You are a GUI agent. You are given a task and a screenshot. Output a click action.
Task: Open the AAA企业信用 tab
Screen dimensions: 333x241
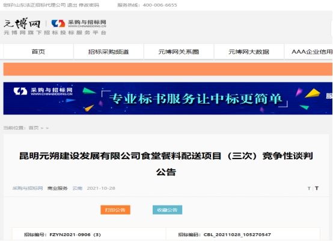tap(308, 52)
